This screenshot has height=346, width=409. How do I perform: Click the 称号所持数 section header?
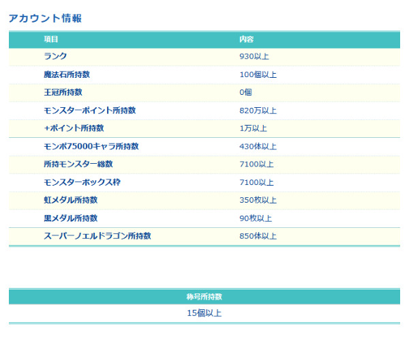[x=204, y=297]
